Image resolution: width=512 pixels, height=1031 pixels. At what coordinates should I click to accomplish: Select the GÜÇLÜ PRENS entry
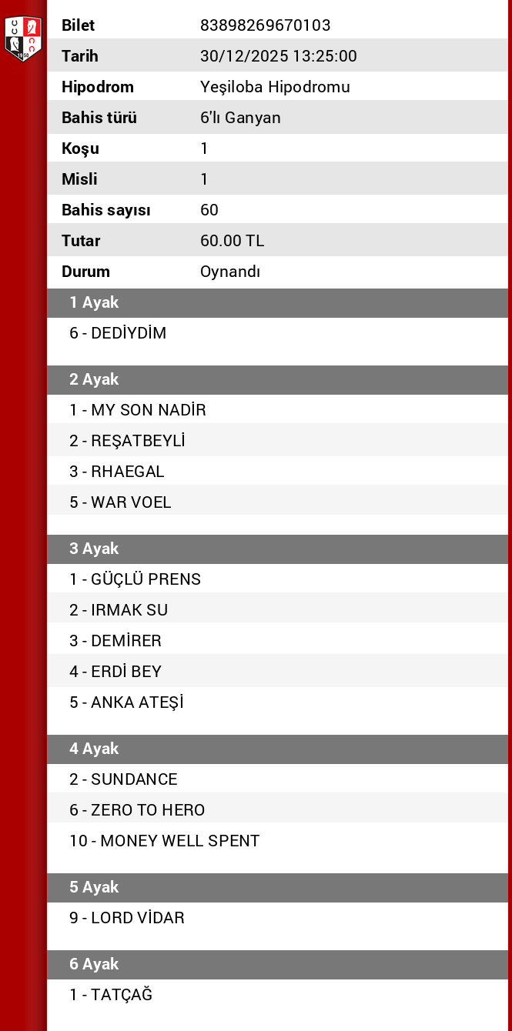[135, 579]
